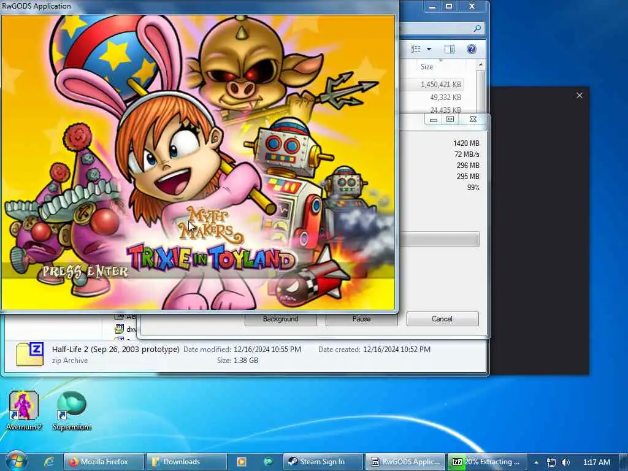628x471 pixels.
Task: Click the extraction progress bar
Action: click(439, 240)
